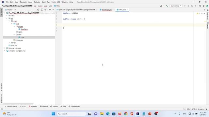Click the Stop icon in toolbar

coord(196,6)
